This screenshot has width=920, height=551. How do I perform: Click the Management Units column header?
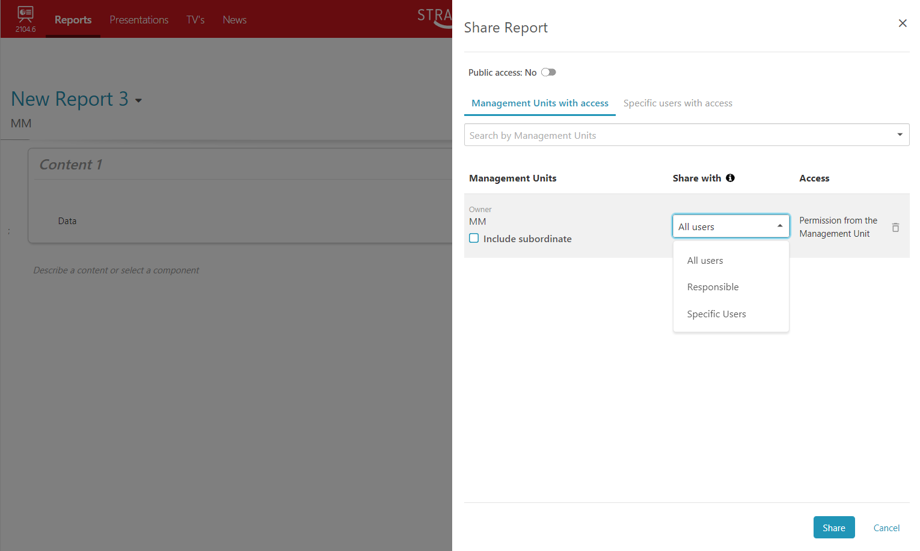pyautogui.click(x=512, y=178)
